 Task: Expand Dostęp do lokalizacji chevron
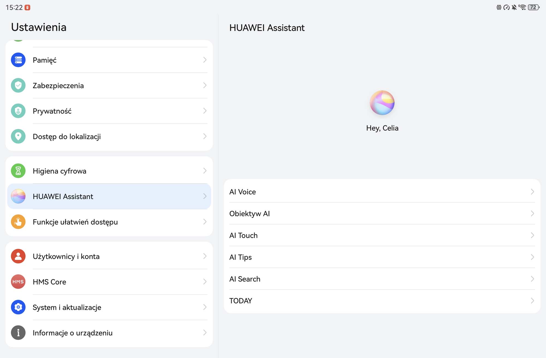click(x=205, y=136)
